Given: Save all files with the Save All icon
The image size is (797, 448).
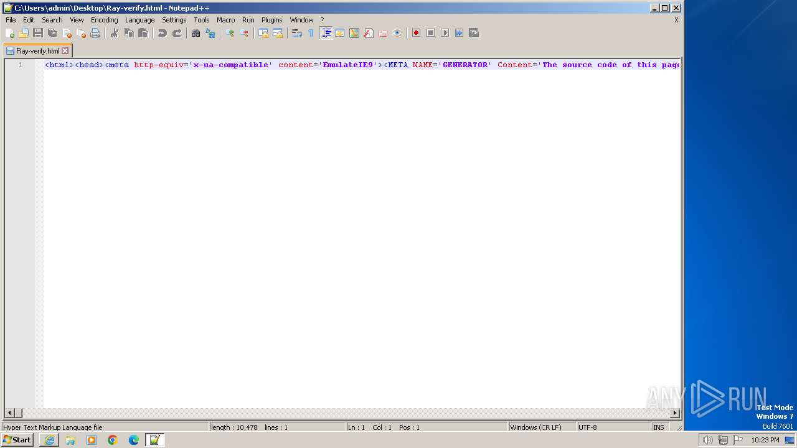Looking at the screenshot, I should 52,33.
